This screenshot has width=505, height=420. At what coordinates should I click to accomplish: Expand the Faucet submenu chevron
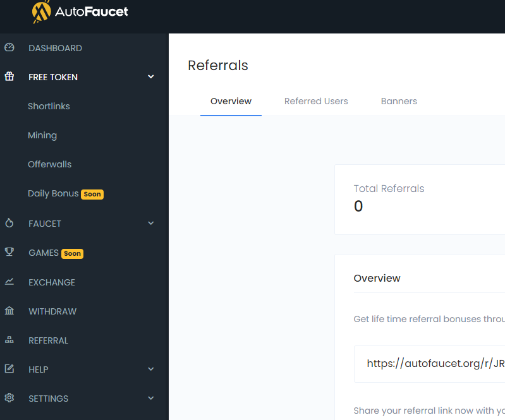point(151,224)
